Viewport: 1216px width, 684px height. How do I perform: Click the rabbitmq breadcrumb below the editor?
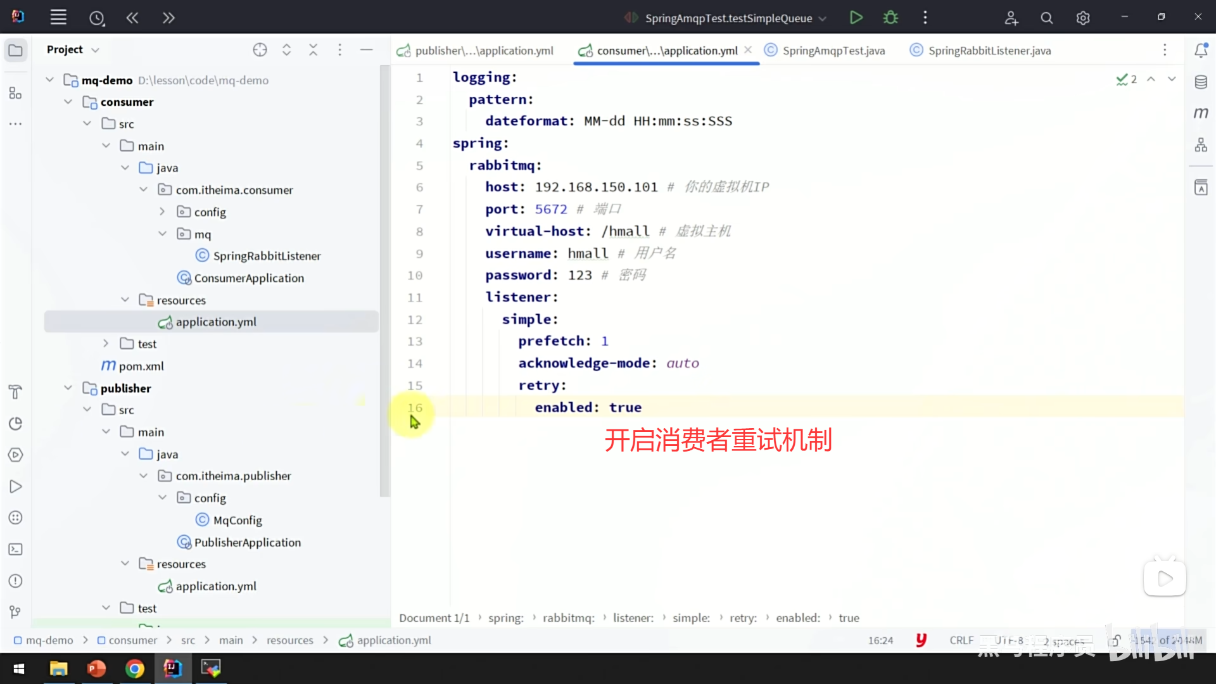pyautogui.click(x=568, y=617)
